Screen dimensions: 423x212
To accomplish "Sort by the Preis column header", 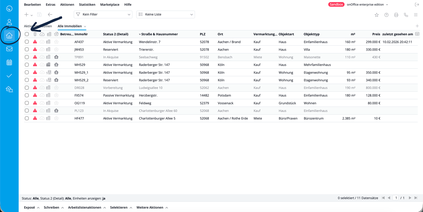I will (x=376, y=34).
